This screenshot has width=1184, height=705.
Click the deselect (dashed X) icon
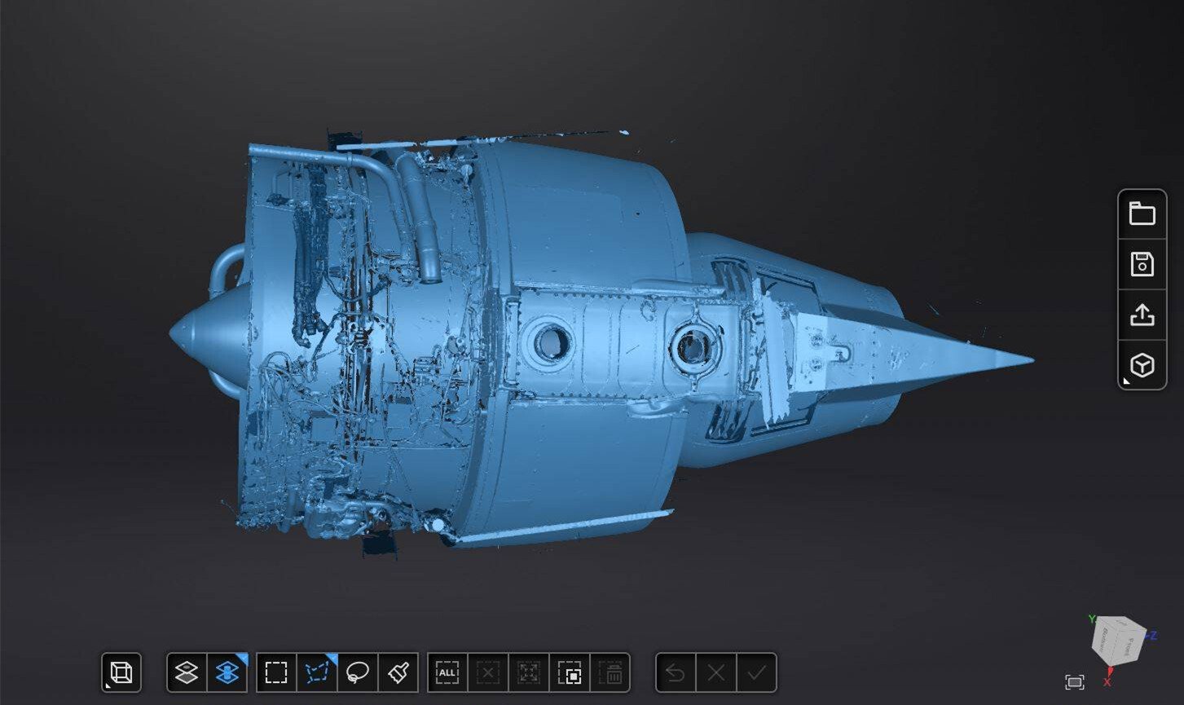coord(487,672)
